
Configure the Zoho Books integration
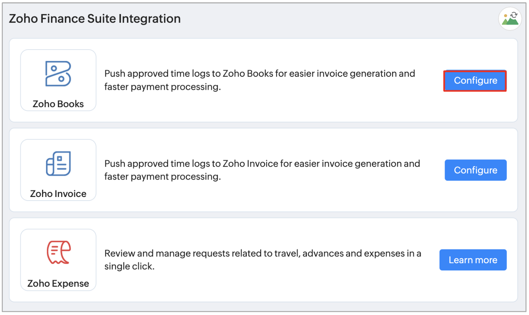[x=475, y=80]
